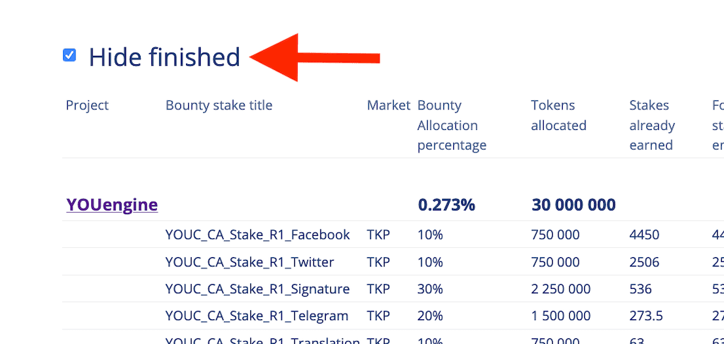
Task: Open the YOUengine project link
Action: 112,205
